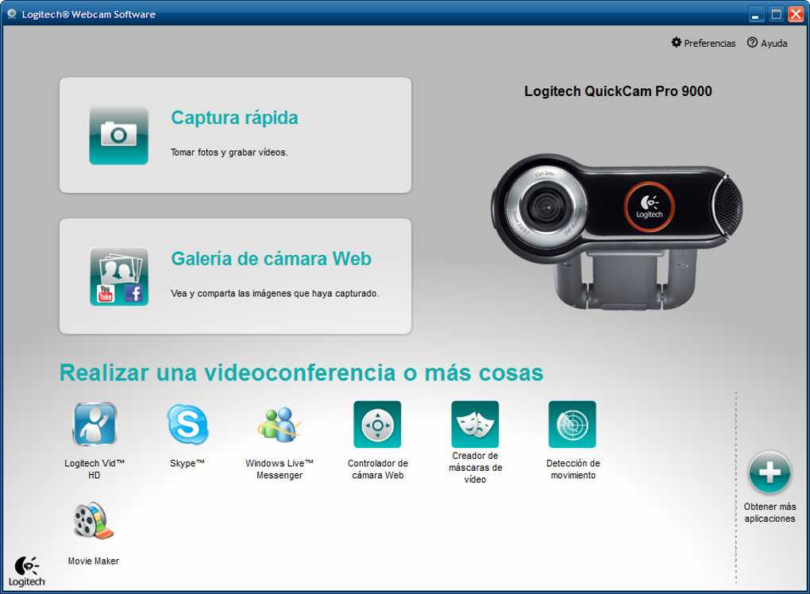810x594 pixels.
Task: Launch the Skype application icon
Action: 187,424
